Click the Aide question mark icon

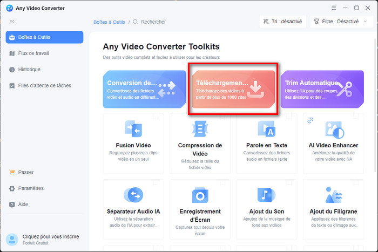pos(12,205)
